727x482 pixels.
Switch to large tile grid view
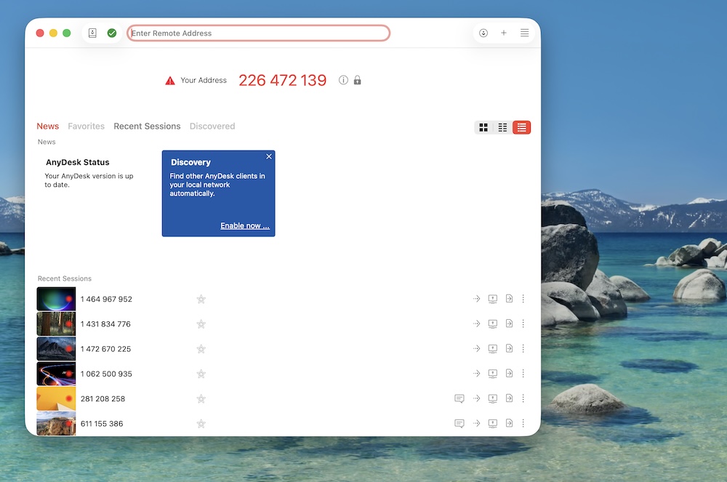click(483, 127)
